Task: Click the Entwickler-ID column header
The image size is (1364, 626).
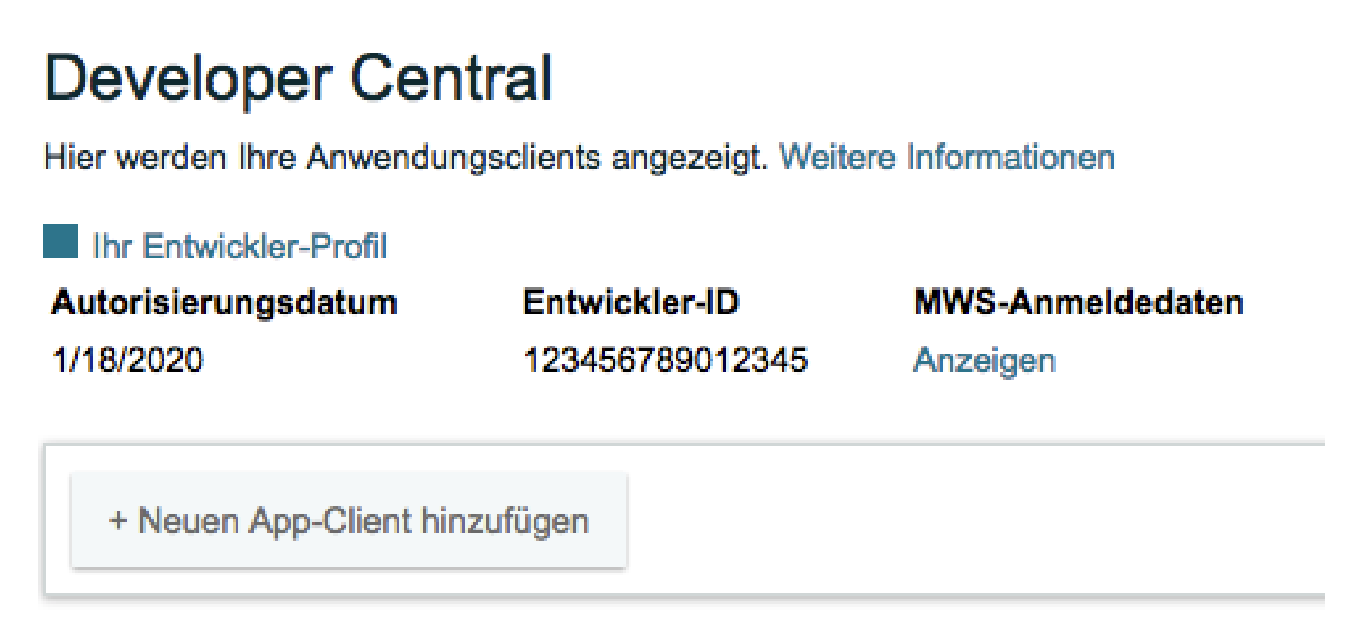Action: [x=631, y=302]
